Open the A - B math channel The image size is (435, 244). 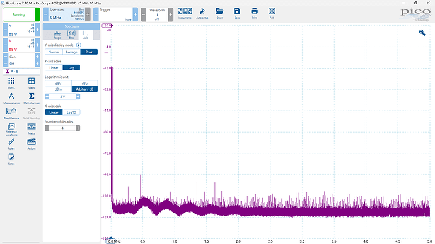(x=21, y=71)
